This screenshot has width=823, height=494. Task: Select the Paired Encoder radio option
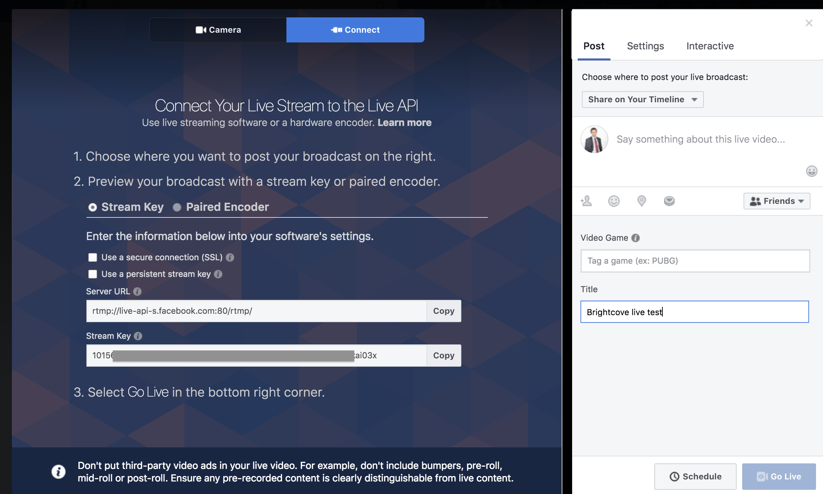click(177, 207)
